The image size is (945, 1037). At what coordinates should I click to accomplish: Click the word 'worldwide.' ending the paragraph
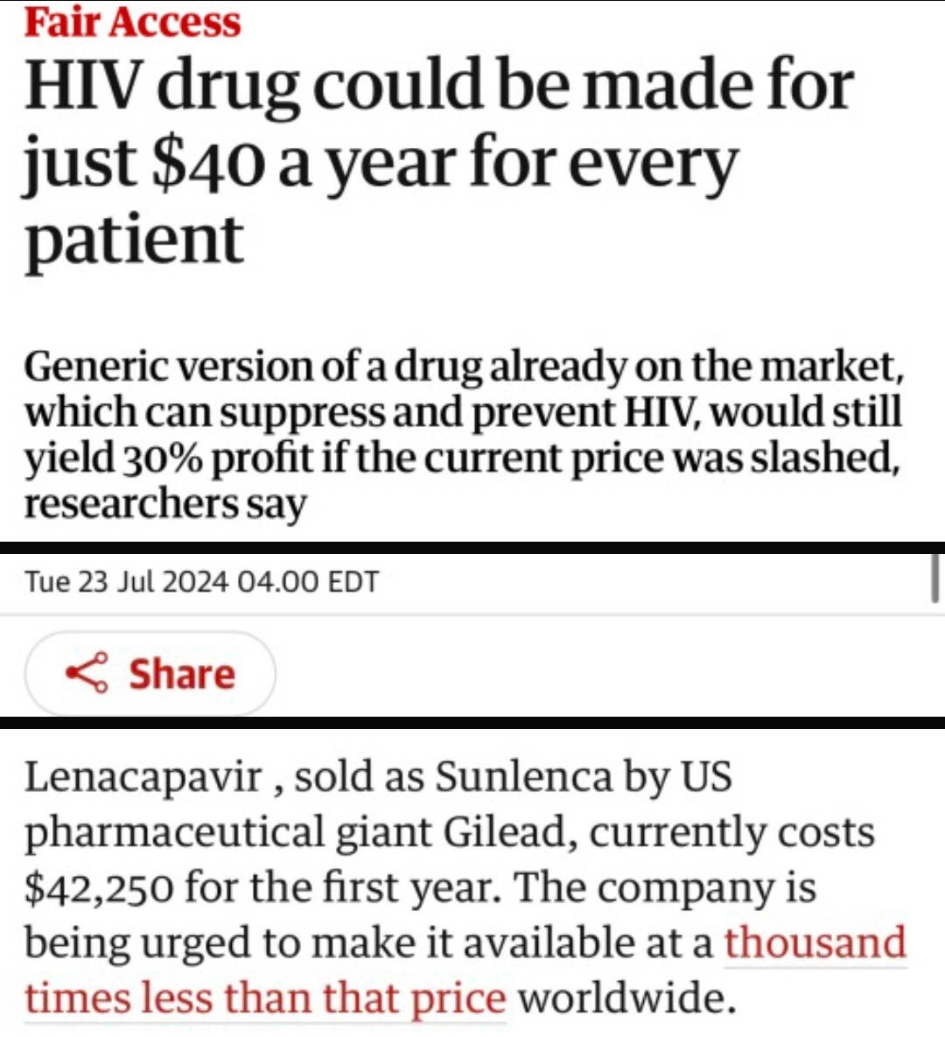626,998
